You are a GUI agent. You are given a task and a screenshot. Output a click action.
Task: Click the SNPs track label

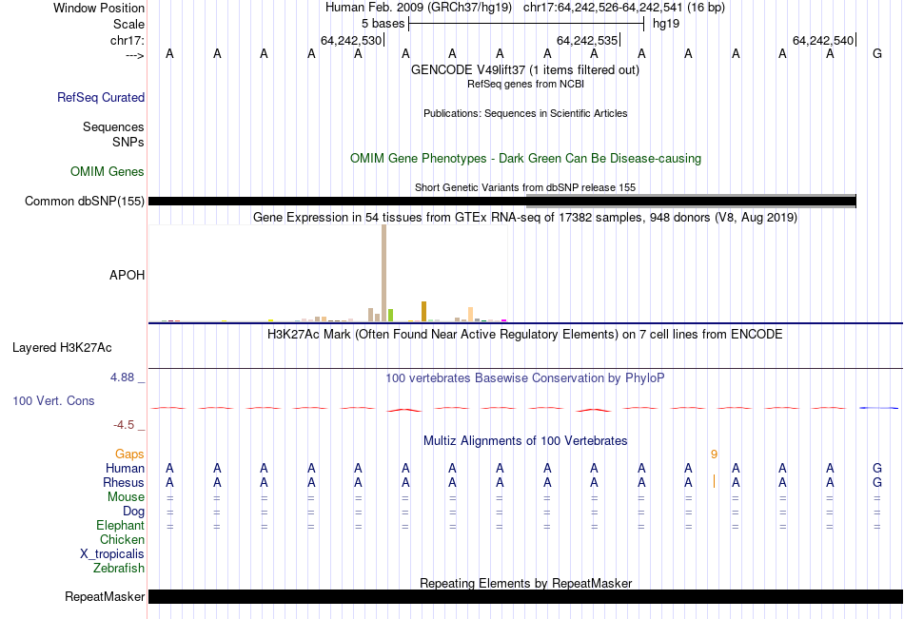[128, 142]
